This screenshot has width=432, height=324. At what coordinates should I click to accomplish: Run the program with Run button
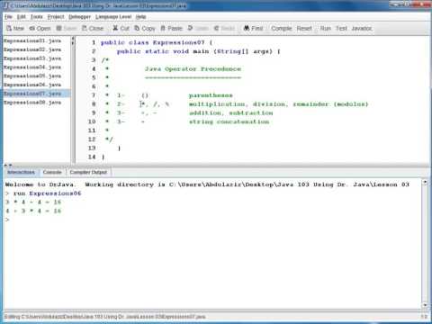tap(325, 28)
